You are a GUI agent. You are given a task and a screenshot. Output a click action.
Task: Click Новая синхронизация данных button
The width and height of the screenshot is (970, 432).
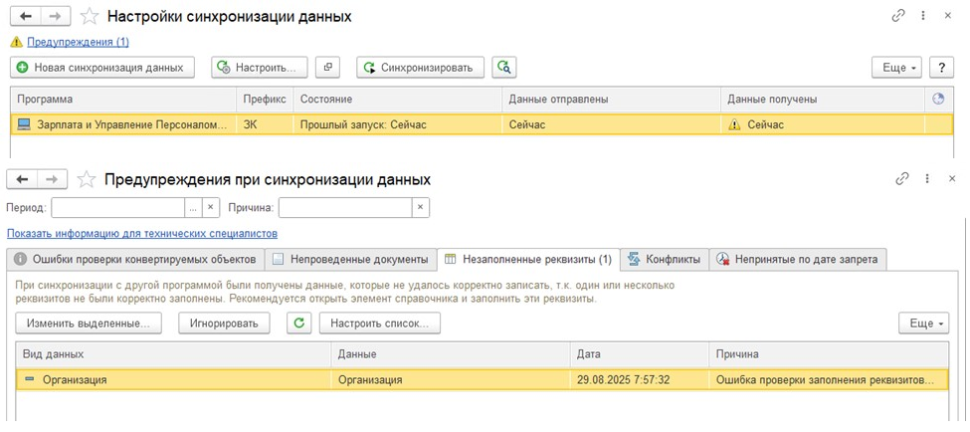[102, 68]
